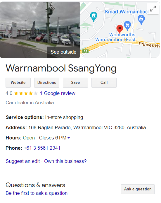Open the Website button
161x203 pixels.
(18, 83)
